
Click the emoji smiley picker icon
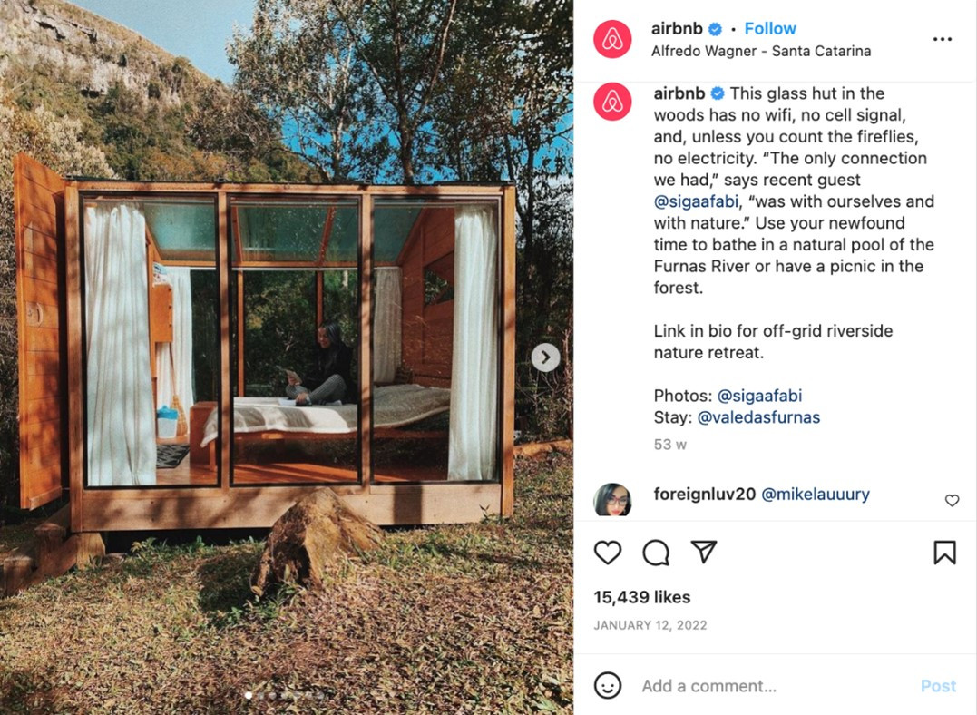tap(608, 685)
